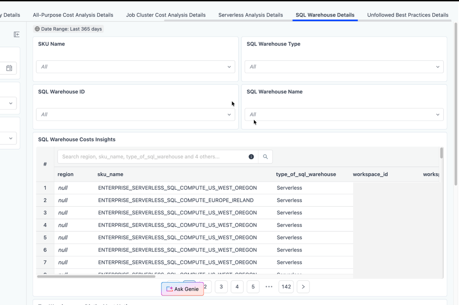
Task: Jump to last page 142
Action: pos(286,287)
